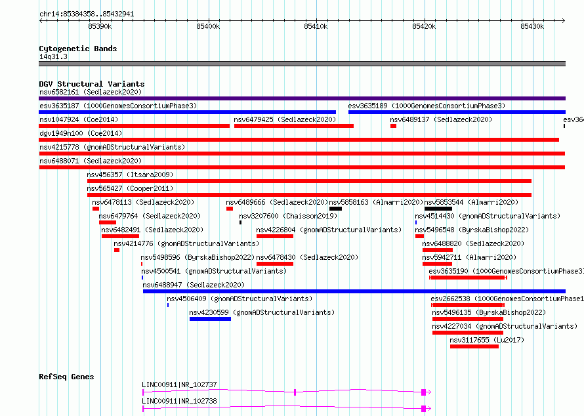Select the RefSeq Genes track title
This screenshot has width=584, height=416.
(x=66, y=377)
